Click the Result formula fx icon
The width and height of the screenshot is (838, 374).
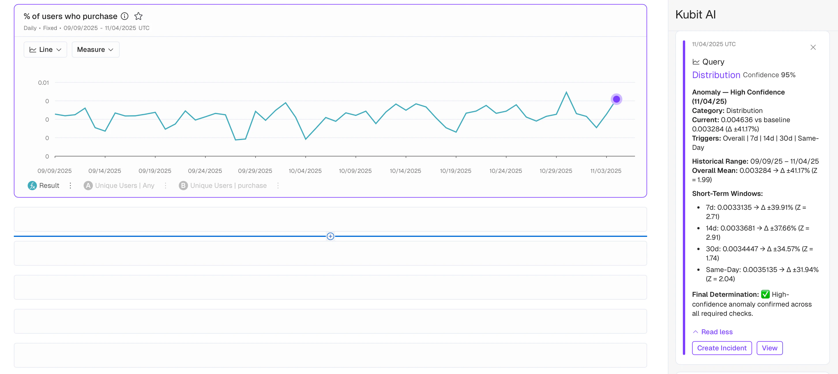32,186
